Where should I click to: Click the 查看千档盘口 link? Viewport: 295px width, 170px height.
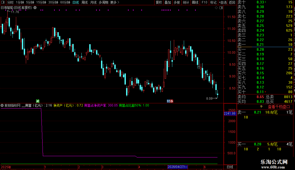tap(279, 107)
